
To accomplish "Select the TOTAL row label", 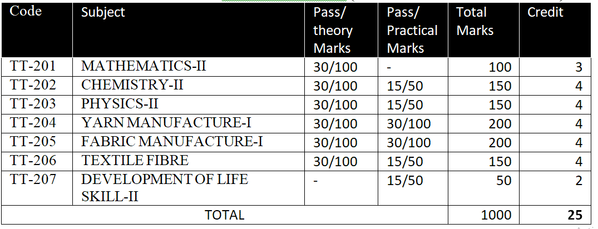I will [224, 215].
